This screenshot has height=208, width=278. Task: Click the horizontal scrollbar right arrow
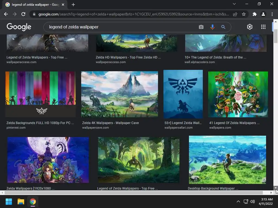click(271, 193)
